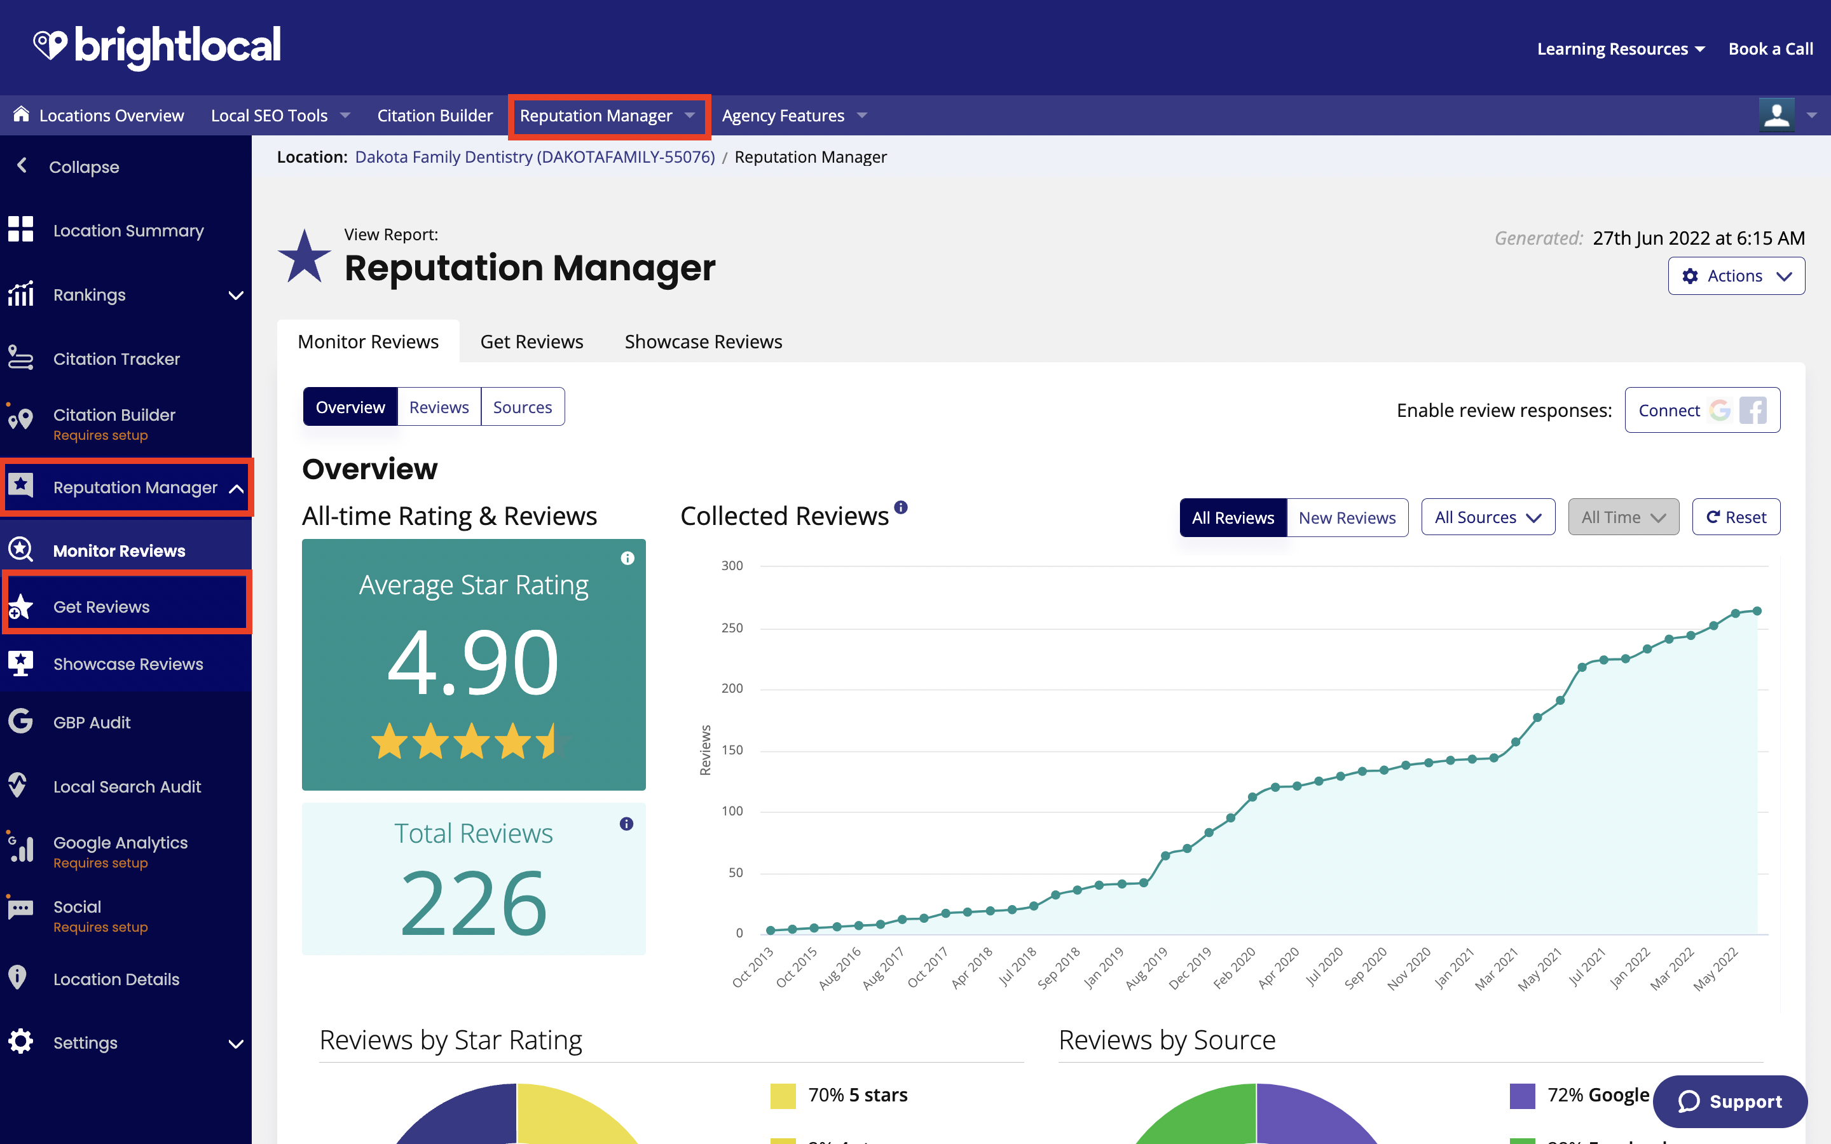Click the purple Google legend swatch
The height and width of the screenshot is (1144, 1831).
point(1522,1095)
